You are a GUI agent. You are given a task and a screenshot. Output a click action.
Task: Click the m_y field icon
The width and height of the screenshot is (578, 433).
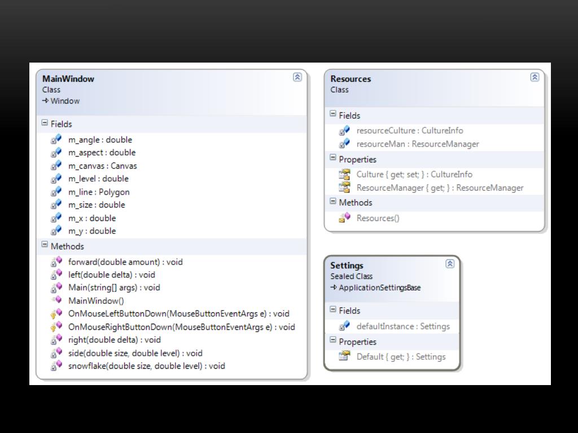(x=56, y=231)
